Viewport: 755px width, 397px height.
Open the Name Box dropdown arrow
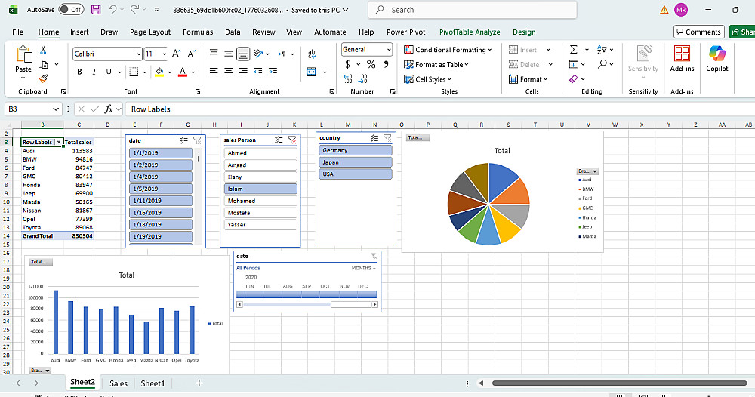(56, 109)
